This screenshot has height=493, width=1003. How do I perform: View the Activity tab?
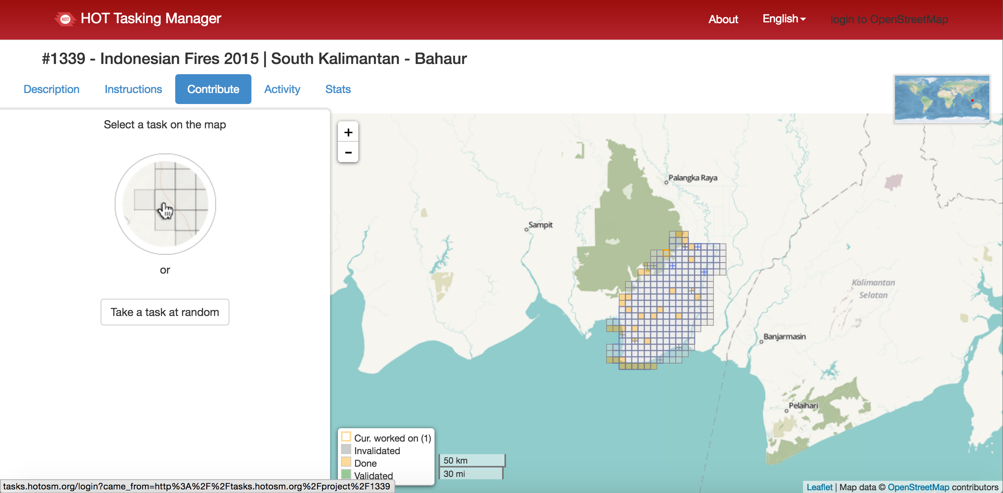coord(282,89)
